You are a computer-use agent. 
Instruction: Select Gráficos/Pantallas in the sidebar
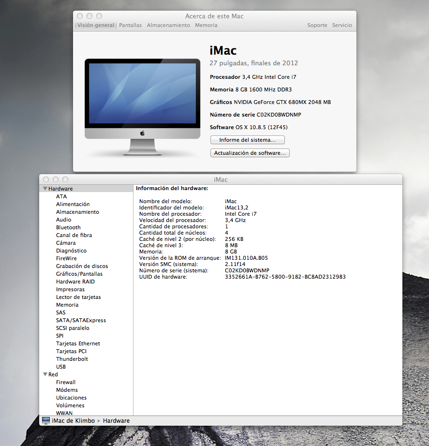(79, 274)
